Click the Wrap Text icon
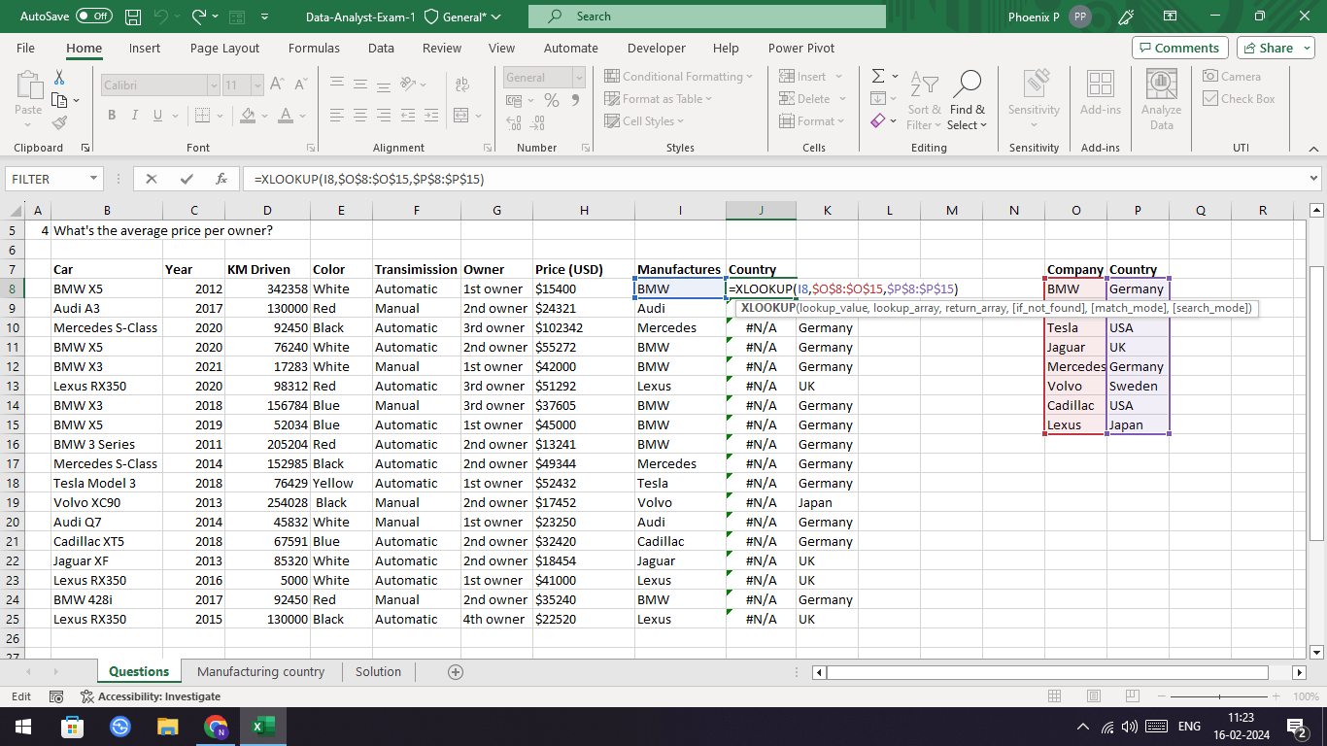 point(461,85)
